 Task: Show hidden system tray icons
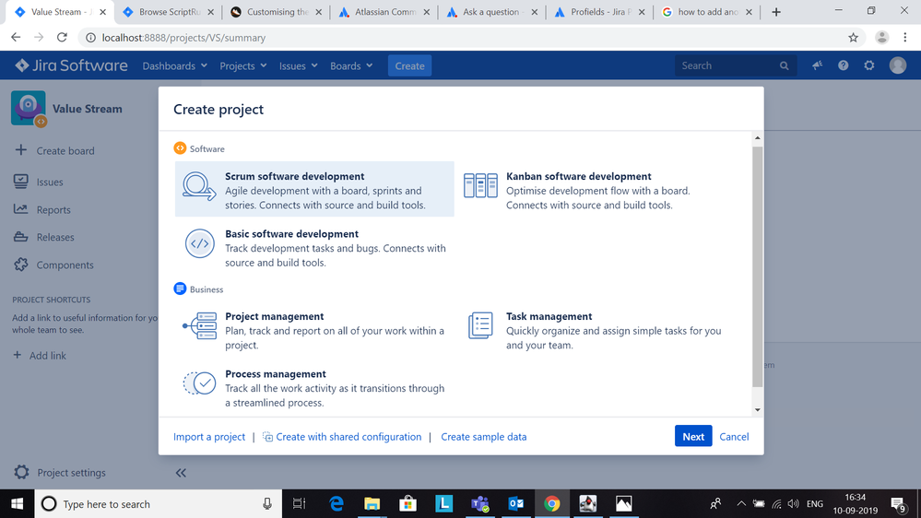(x=741, y=504)
